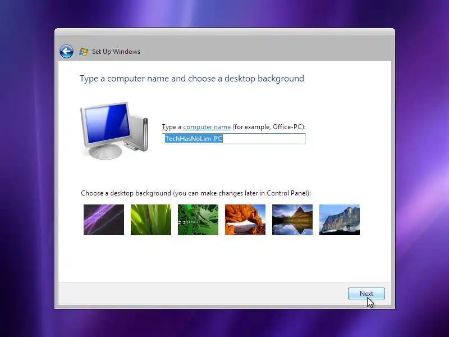Click the heading Type a computer name
Viewport: 449px width, 337px height.
pos(192,79)
